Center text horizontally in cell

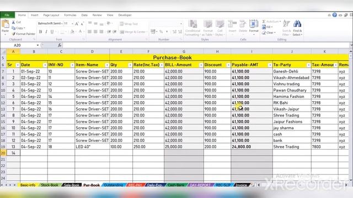95,32
